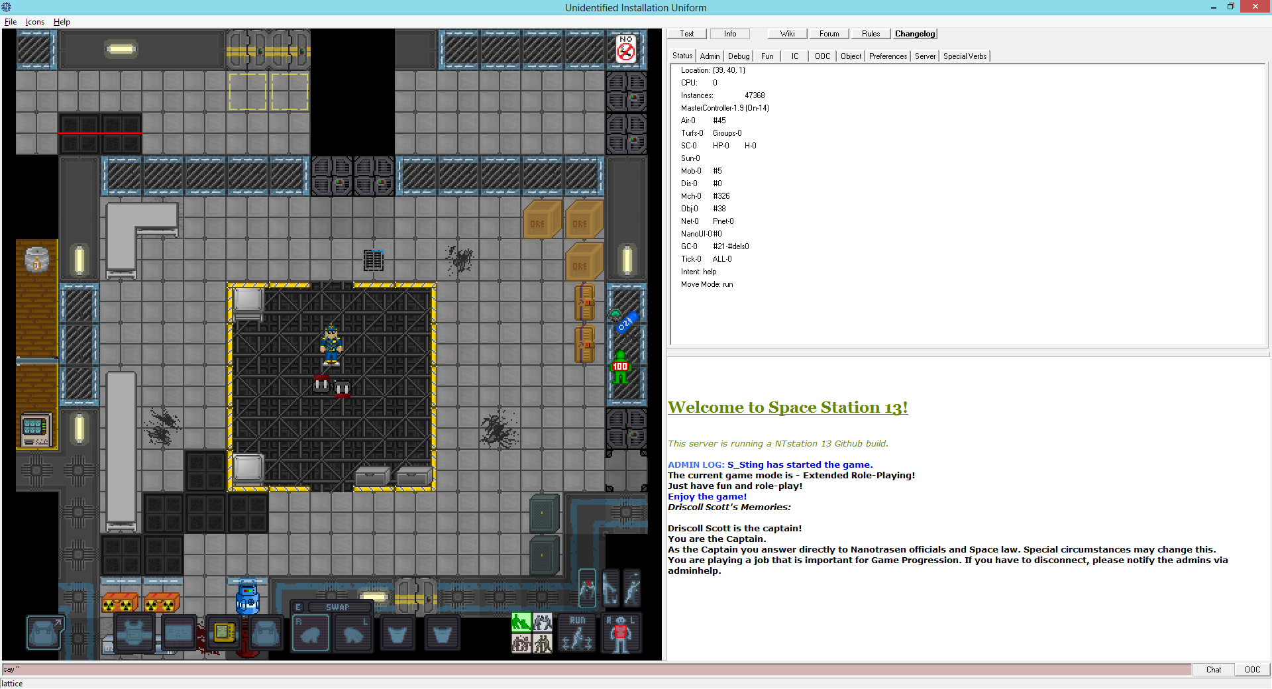Viewport: 1272px width, 689px height.
Task: Select the suit slot in the HUD
Action: [x=135, y=633]
